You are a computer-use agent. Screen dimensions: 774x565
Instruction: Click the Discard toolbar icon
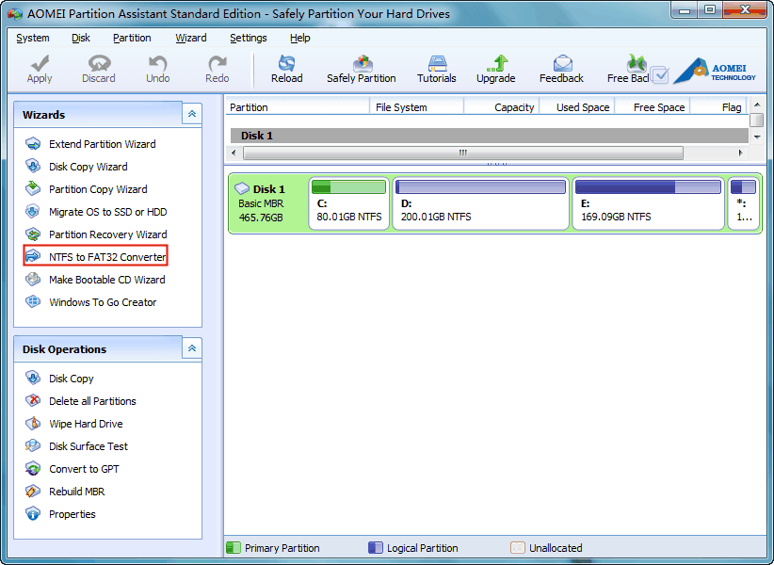coord(99,63)
